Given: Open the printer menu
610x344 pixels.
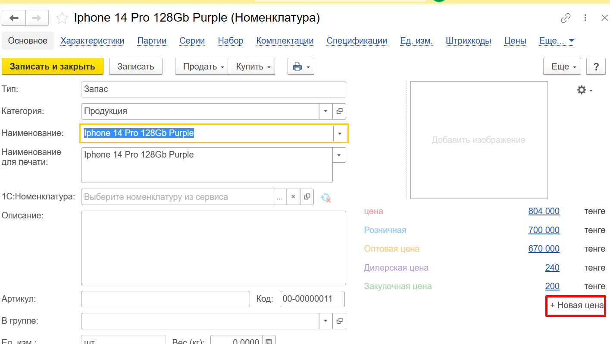Looking at the screenshot, I should pos(300,67).
